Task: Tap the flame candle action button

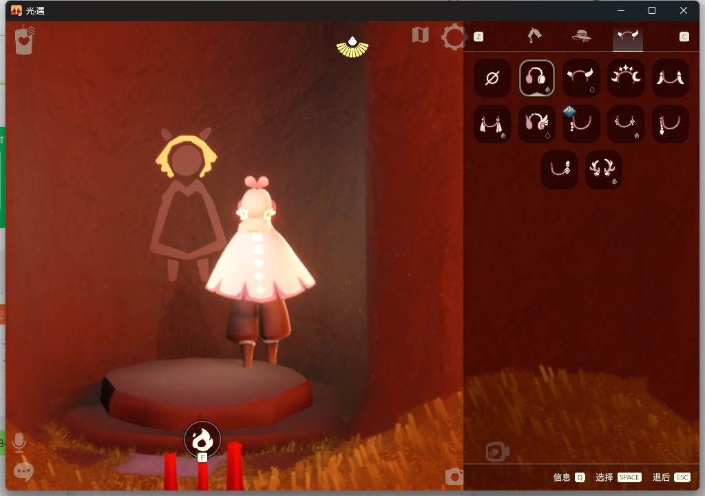Action: click(x=202, y=440)
